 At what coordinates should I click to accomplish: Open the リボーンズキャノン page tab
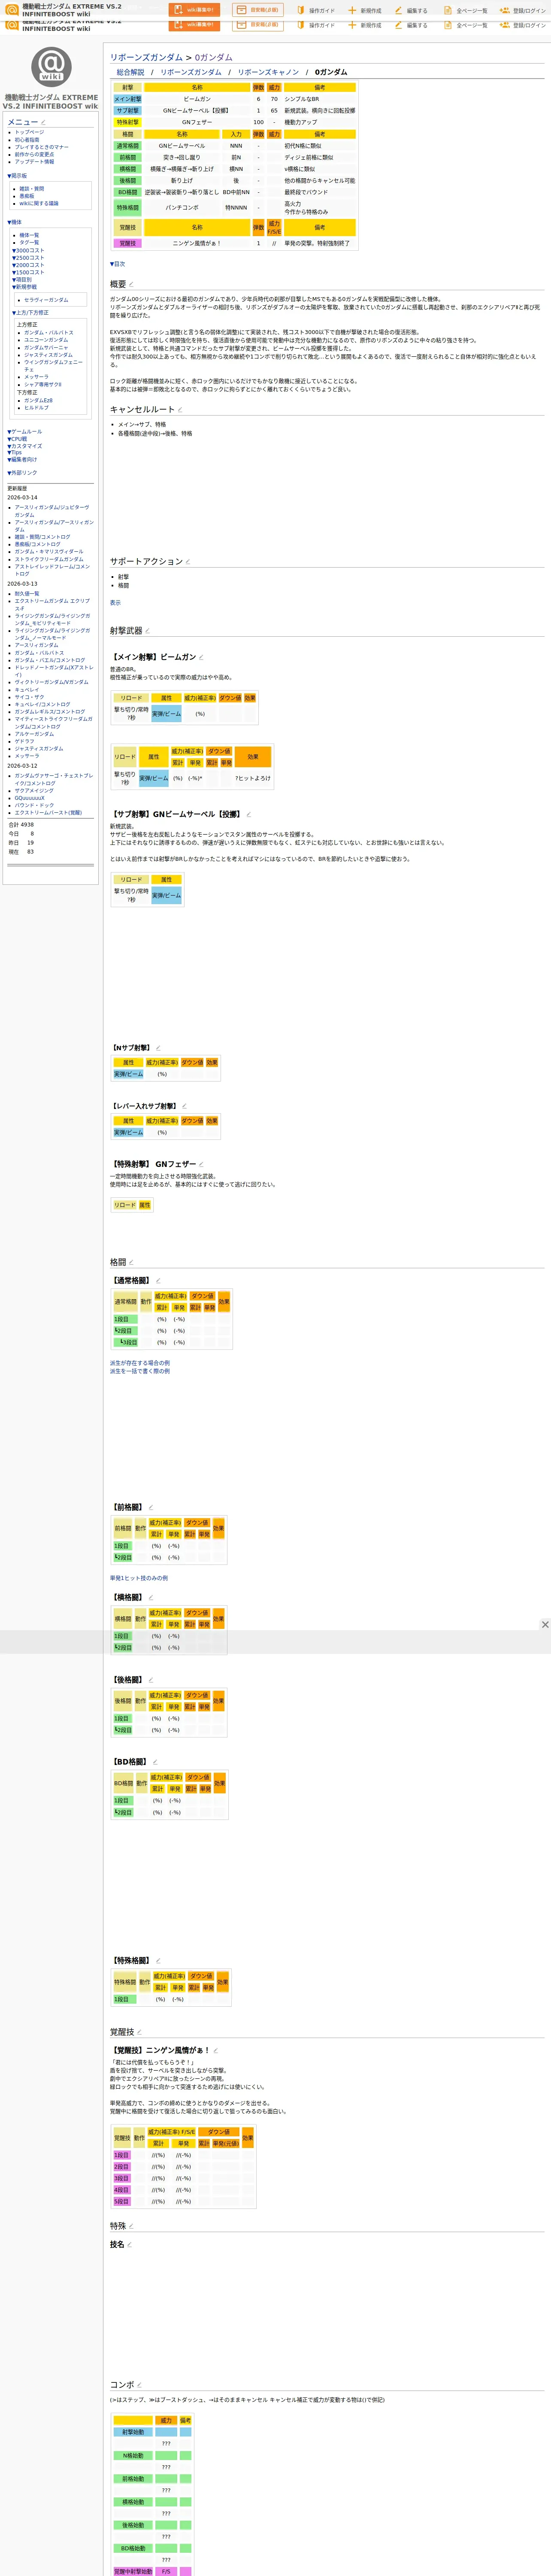pos(268,72)
